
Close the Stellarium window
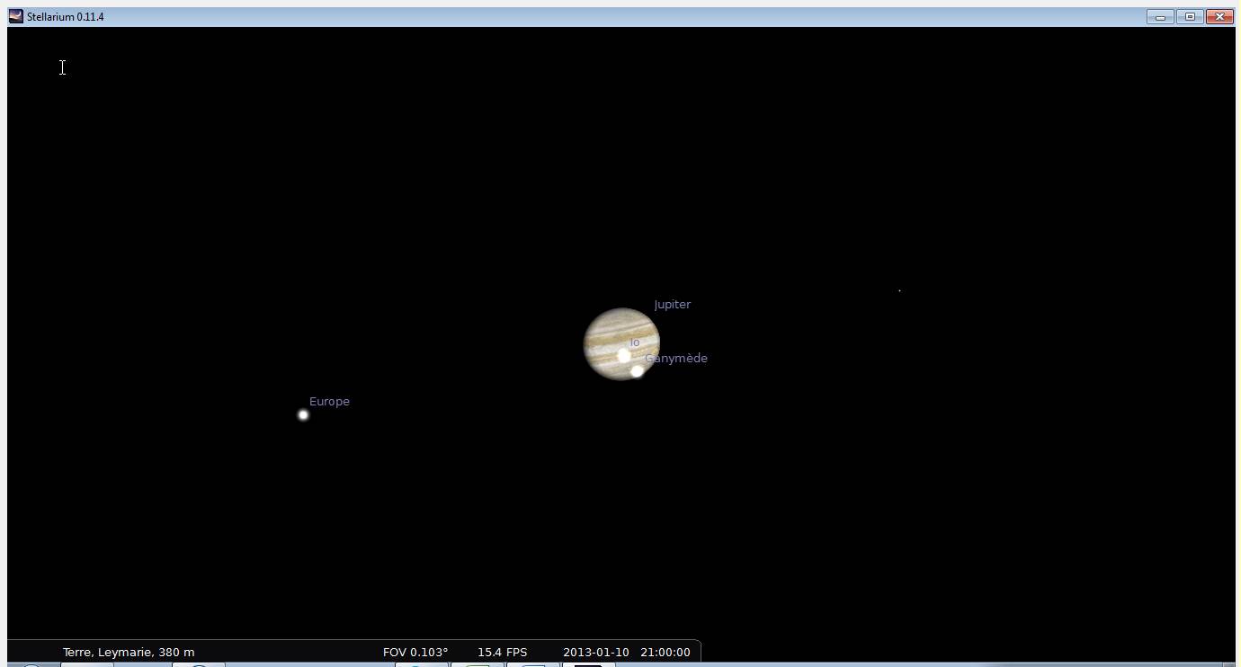coord(1220,16)
